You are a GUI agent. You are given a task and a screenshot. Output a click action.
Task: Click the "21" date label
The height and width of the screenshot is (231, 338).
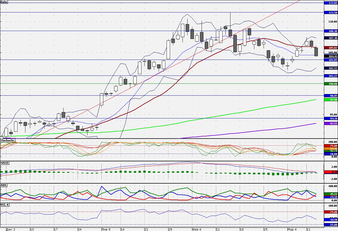coord(146,229)
